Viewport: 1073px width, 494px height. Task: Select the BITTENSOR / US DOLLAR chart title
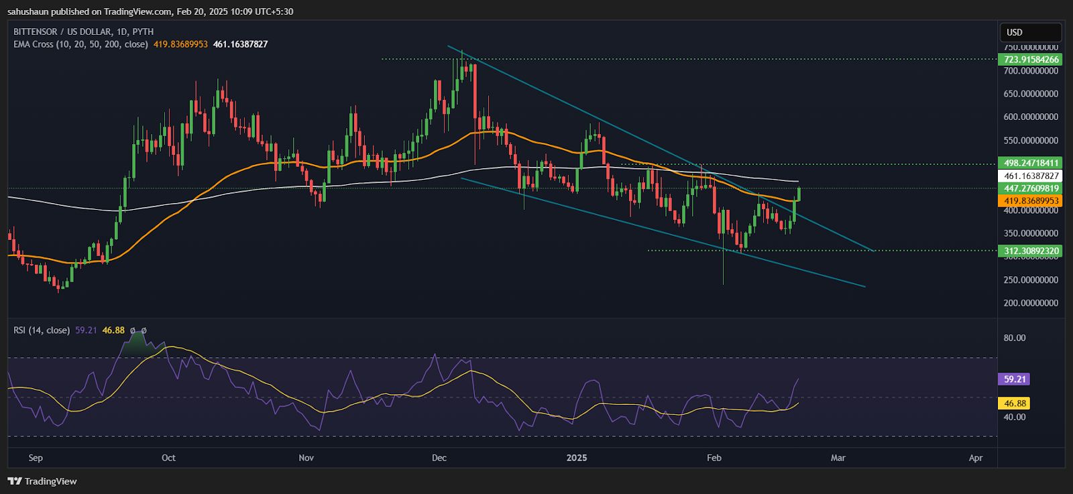click(84, 32)
